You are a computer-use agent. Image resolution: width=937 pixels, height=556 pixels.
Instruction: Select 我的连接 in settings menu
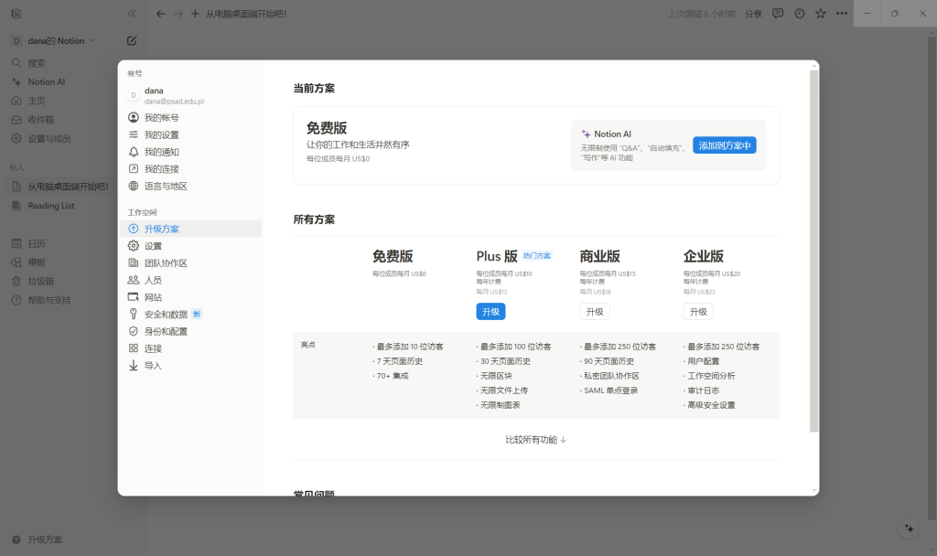(191, 169)
